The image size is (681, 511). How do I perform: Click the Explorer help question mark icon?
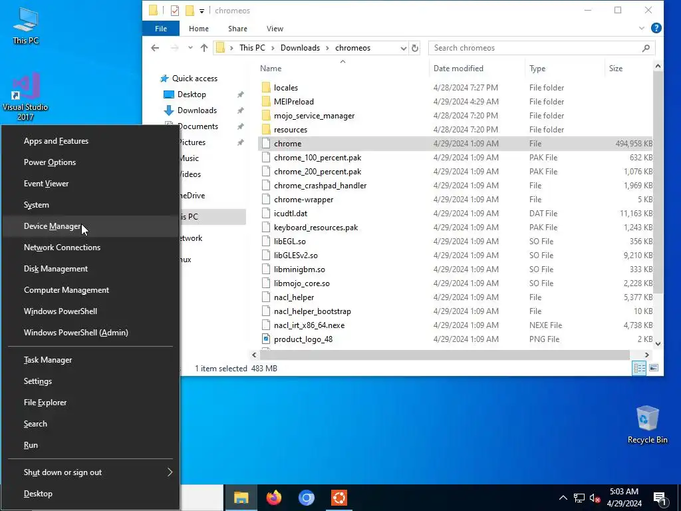pyautogui.click(x=656, y=28)
